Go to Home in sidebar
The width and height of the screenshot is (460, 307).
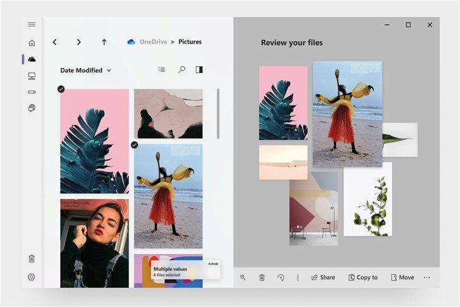coord(32,43)
